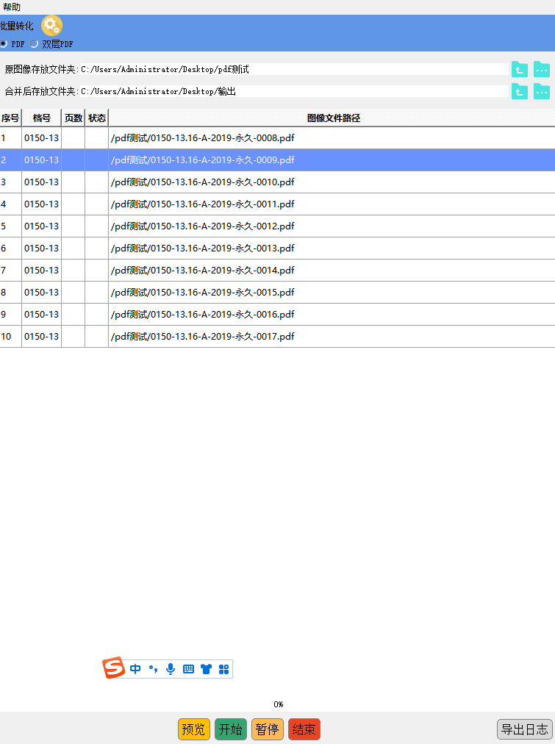Browse source image folder with ellipsis icon
Image resolution: width=555 pixels, height=744 pixels.
coord(542,70)
